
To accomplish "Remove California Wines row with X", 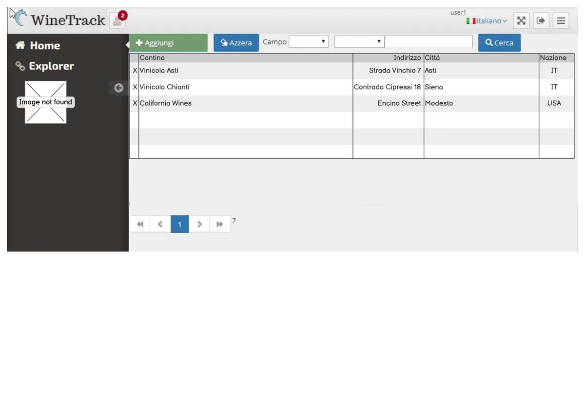I will tap(135, 103).
